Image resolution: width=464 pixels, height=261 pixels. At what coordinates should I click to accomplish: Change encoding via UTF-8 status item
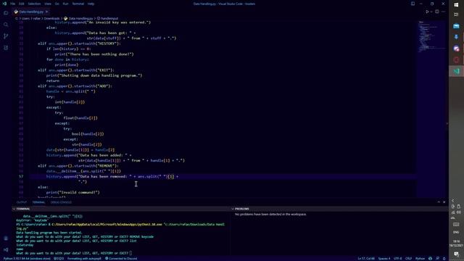(398, 259)
